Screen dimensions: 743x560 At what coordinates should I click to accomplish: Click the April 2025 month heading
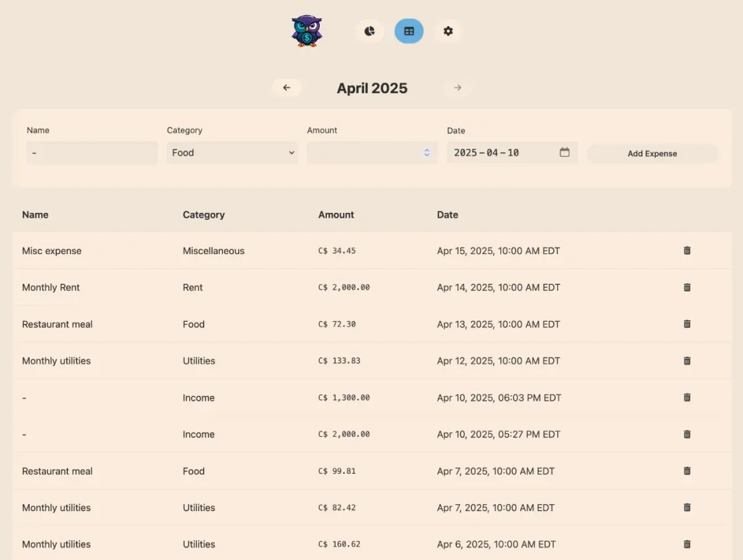click(x=372, y=88)
